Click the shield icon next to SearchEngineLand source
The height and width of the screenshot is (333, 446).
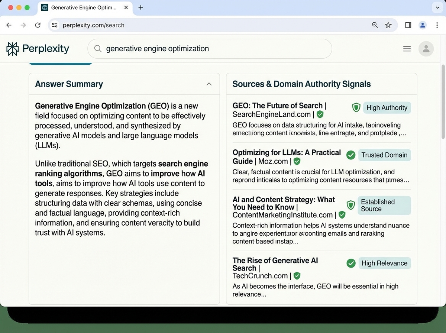356,107
